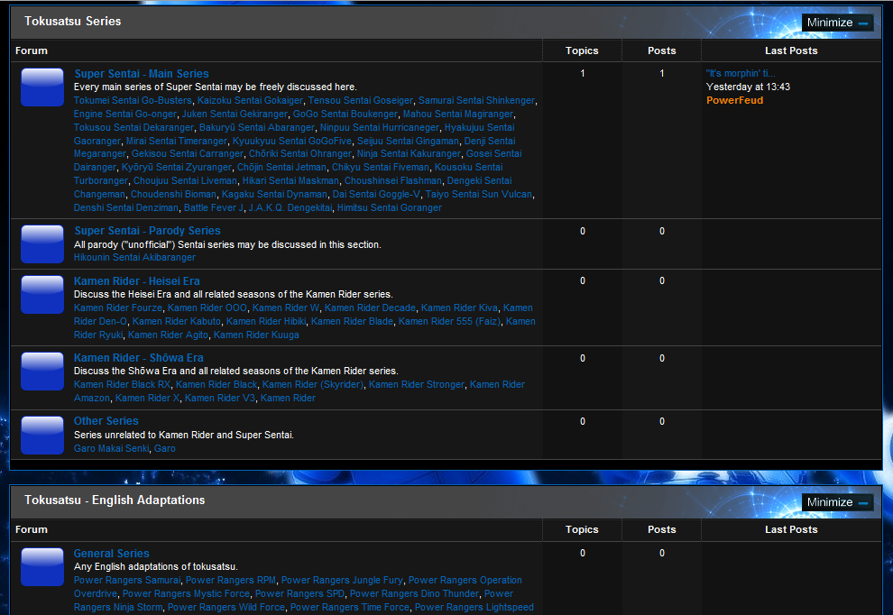The width and height of the screenshot is (893, 615).
Task: Open Kyuukyuu Sentai GoGoFive subforum
Action: click(x=292, y=141)
